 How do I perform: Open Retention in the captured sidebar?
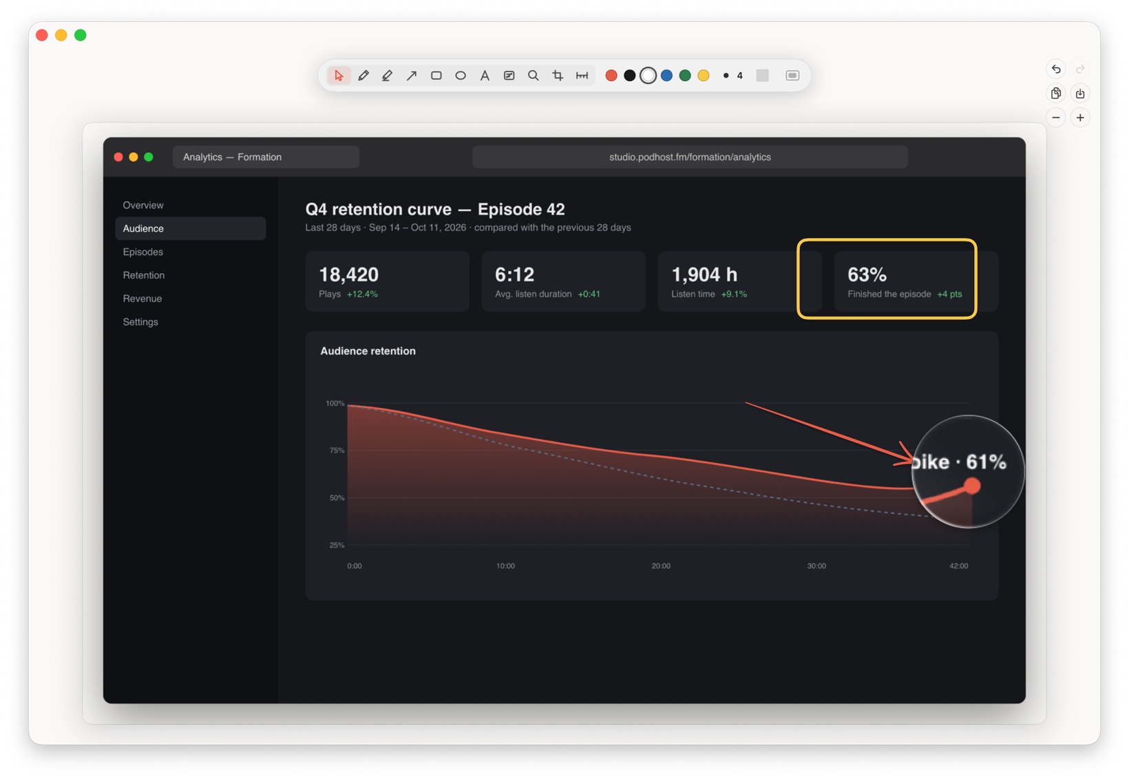click(191, 275)
